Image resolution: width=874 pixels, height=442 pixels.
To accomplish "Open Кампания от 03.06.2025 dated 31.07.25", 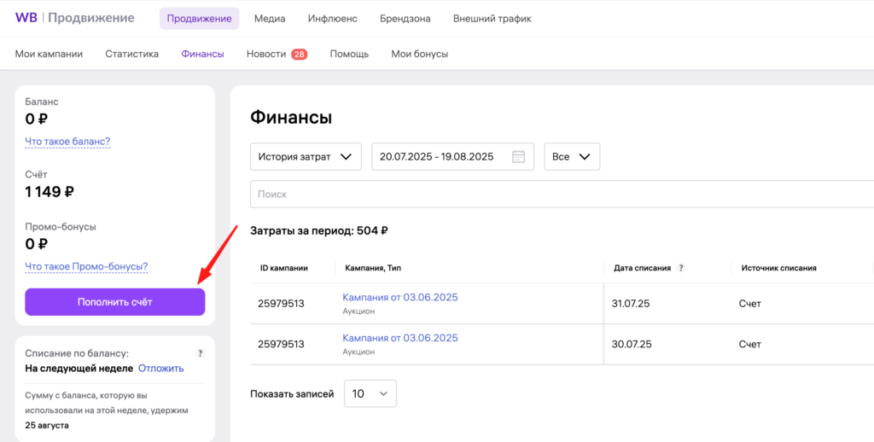I will [400, 297].
